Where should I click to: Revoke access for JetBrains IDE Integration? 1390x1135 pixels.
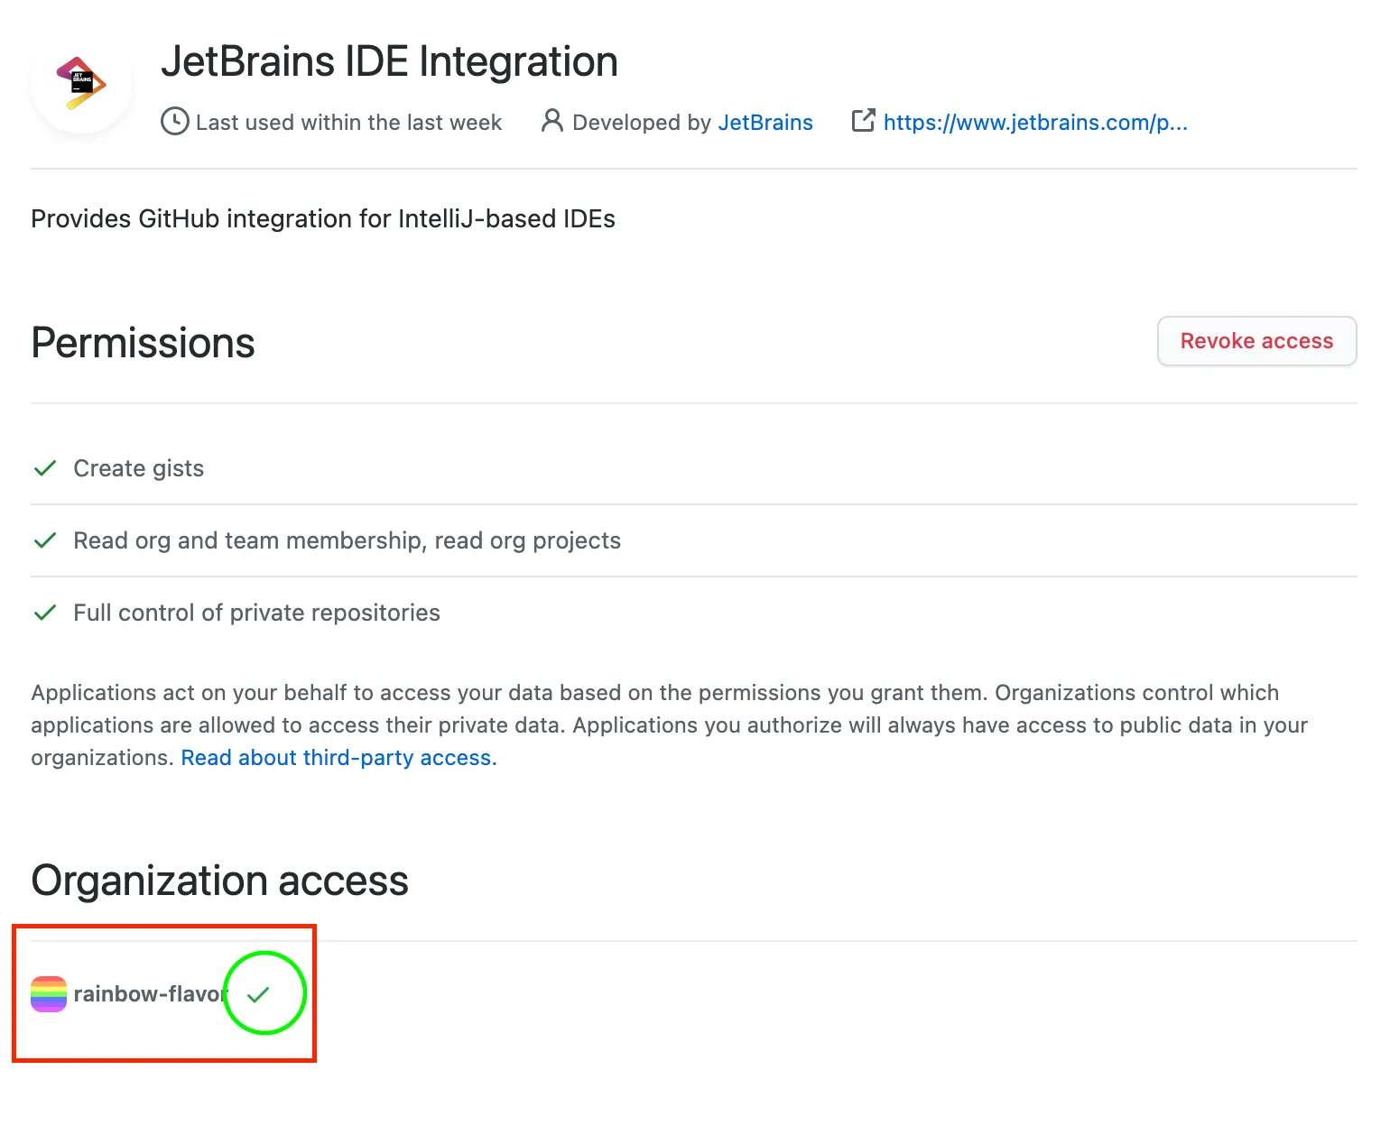coord(1256,341)
